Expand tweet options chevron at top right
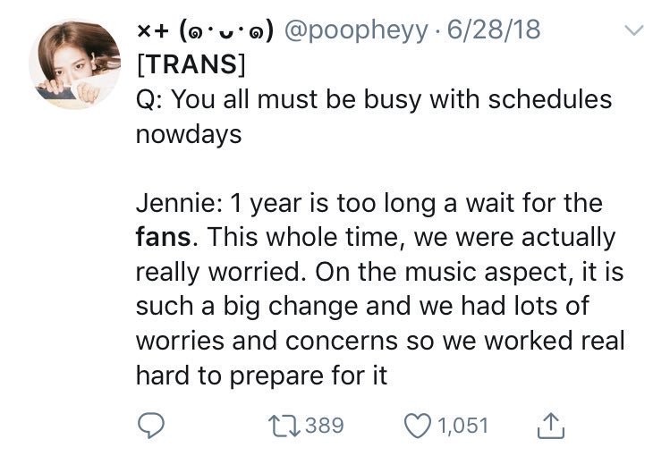This screenshot has width=670, height=456. (633, 30)
